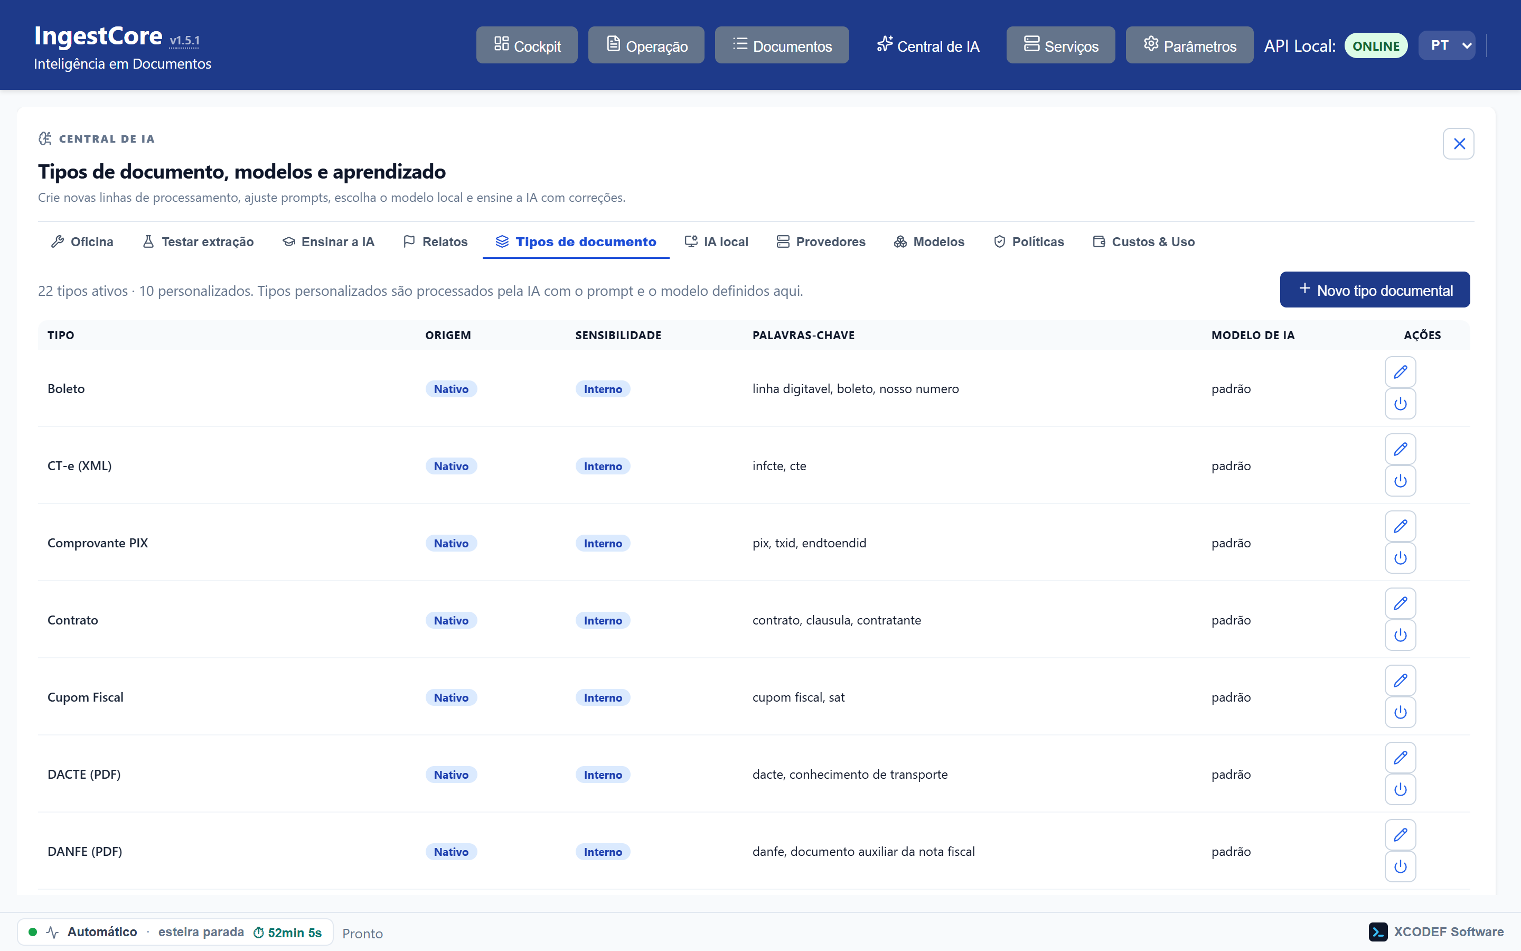Click the TIPO column header
The image size is (1521, 951).
pyautogui.click(x=61, y=335)
